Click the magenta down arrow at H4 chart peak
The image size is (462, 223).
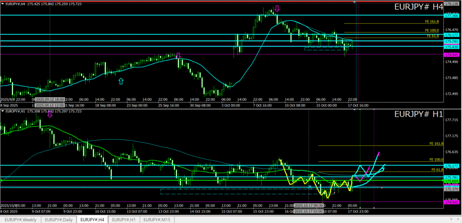pyautogui.click(x=277, y=9)
